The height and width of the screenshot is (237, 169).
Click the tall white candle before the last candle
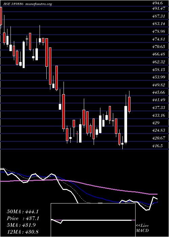click(126, 124)
